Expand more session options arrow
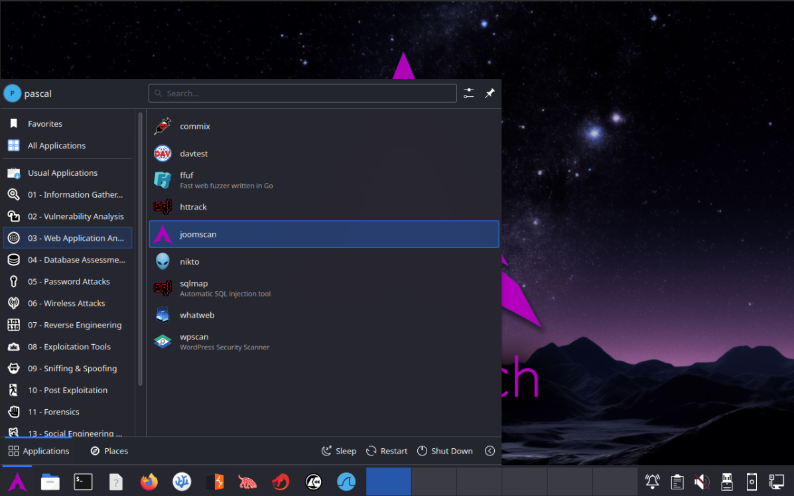The height and width of the screenshot is (496, 794). tap(490, 451)
